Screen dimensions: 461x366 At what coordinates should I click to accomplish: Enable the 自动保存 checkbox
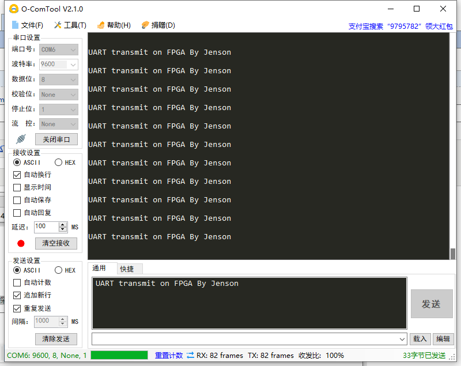[x=32, y=200]
